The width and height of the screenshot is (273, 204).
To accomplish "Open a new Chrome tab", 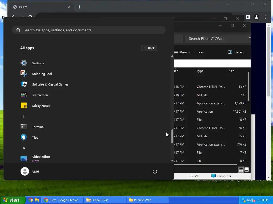I will coord(79,7).
